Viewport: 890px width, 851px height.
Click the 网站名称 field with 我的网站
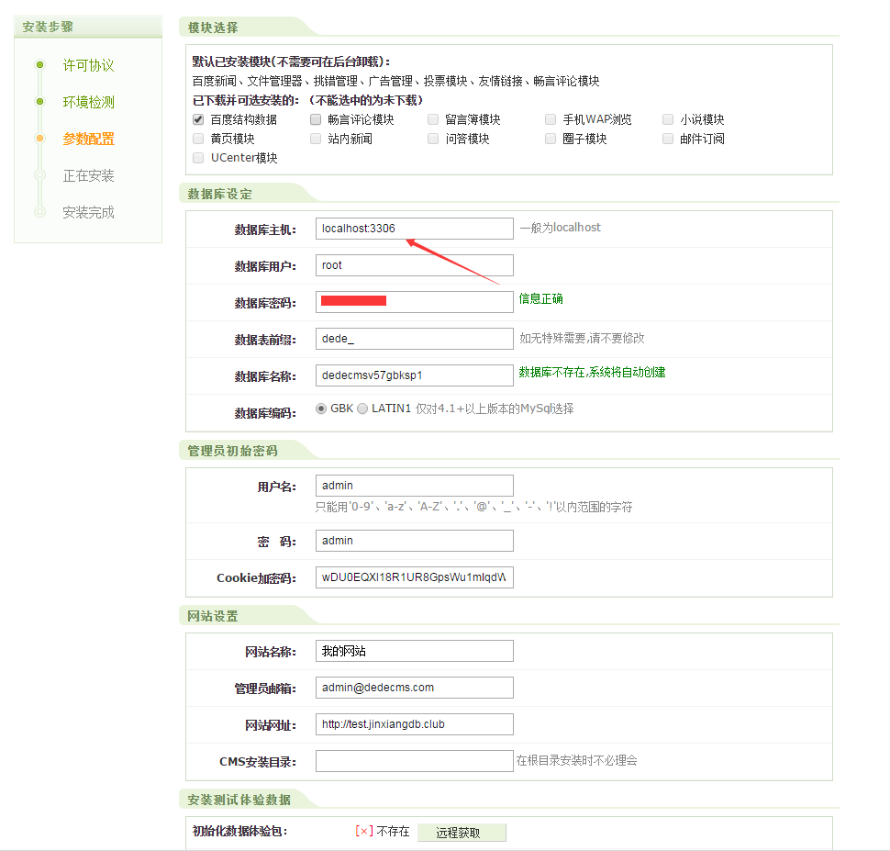414,651
